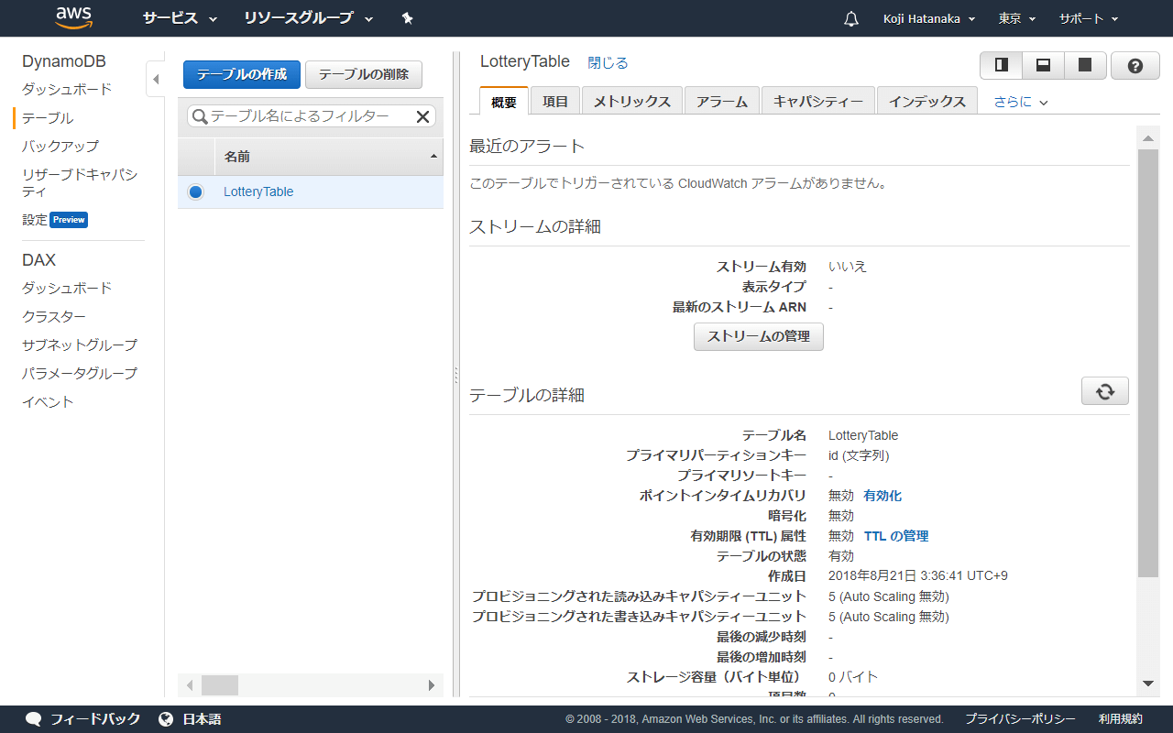
Task: Open バックアップ in the sidebar
Action: (60, 146)
